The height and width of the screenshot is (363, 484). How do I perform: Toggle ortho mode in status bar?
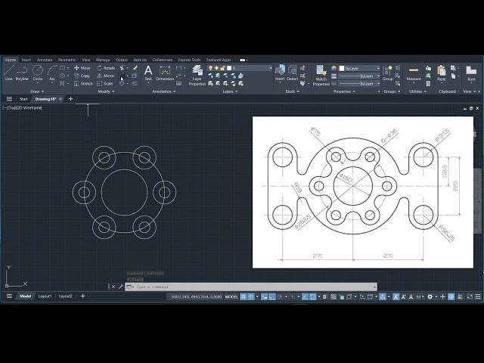pyautogui.click(x=272, y=296)
